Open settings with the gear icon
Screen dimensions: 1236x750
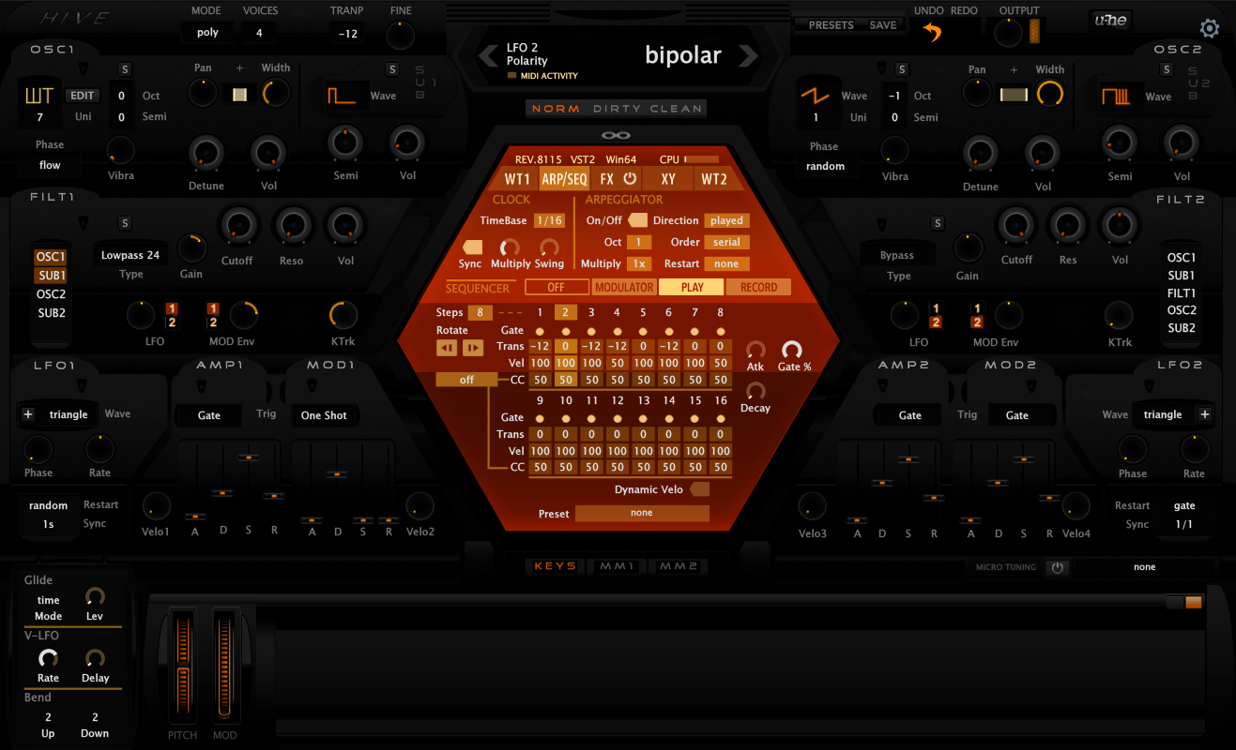1210,28
